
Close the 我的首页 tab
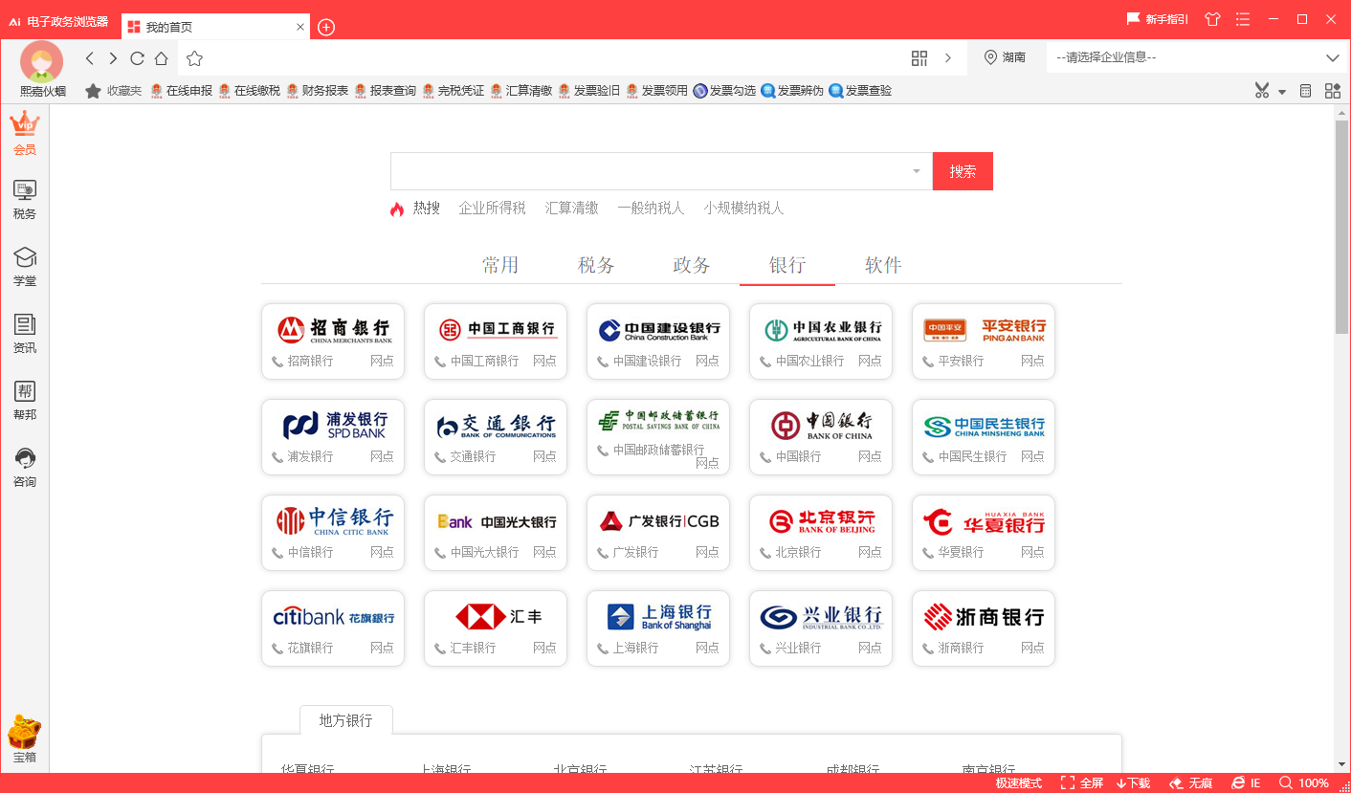tap(300, 27)
